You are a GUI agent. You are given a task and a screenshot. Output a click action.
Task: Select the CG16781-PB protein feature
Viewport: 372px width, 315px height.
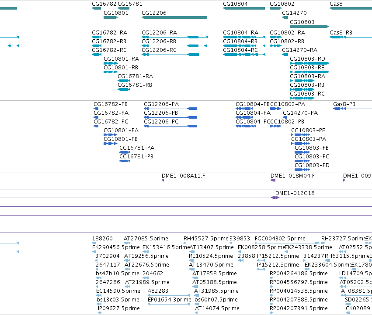(x=125, y=161)
